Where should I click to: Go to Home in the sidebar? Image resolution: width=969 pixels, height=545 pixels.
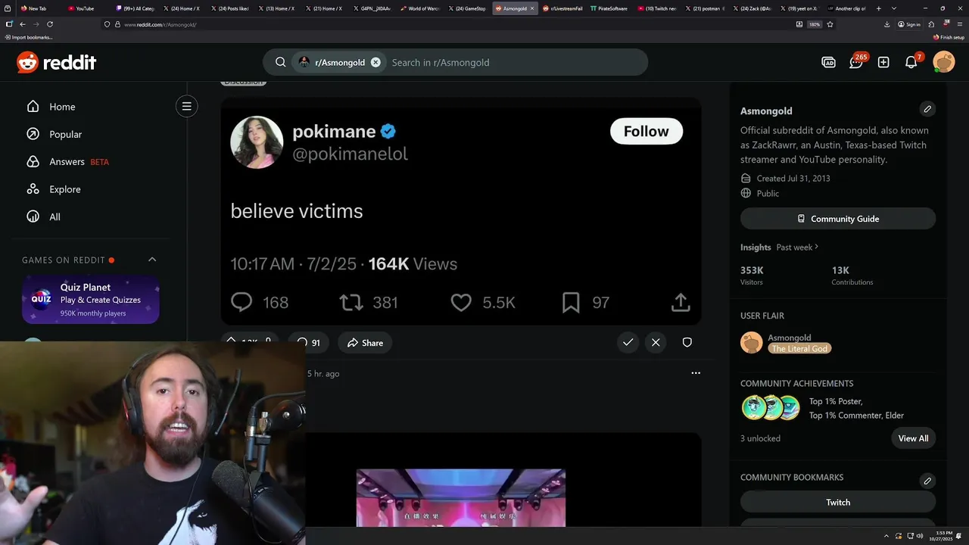[x=62, y=107]
